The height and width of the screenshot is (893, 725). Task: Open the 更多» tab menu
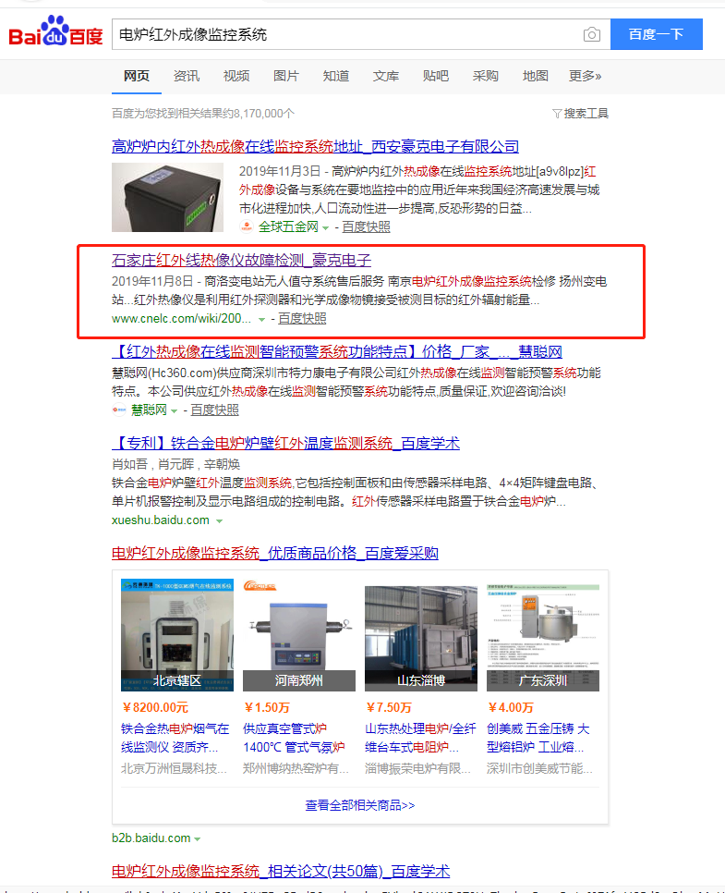(585, 76)
